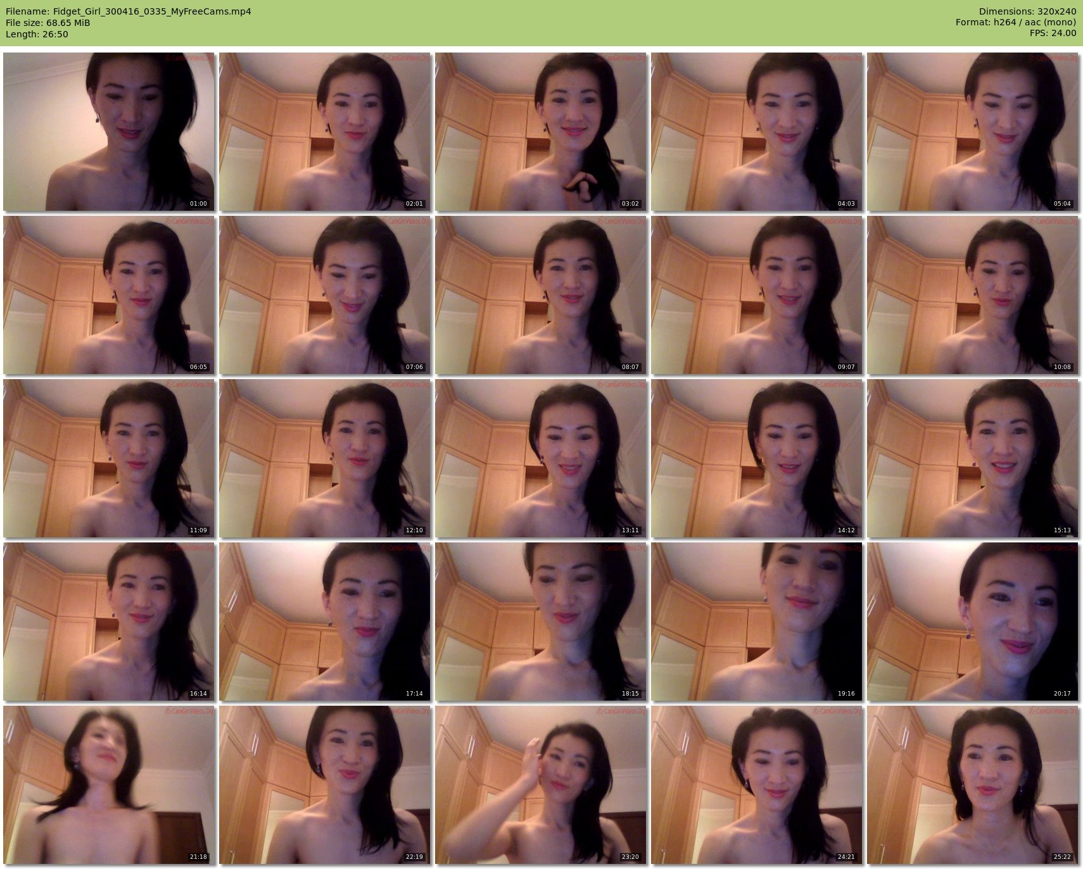Click the File size 68.65 MiB label

click(48, 23)
